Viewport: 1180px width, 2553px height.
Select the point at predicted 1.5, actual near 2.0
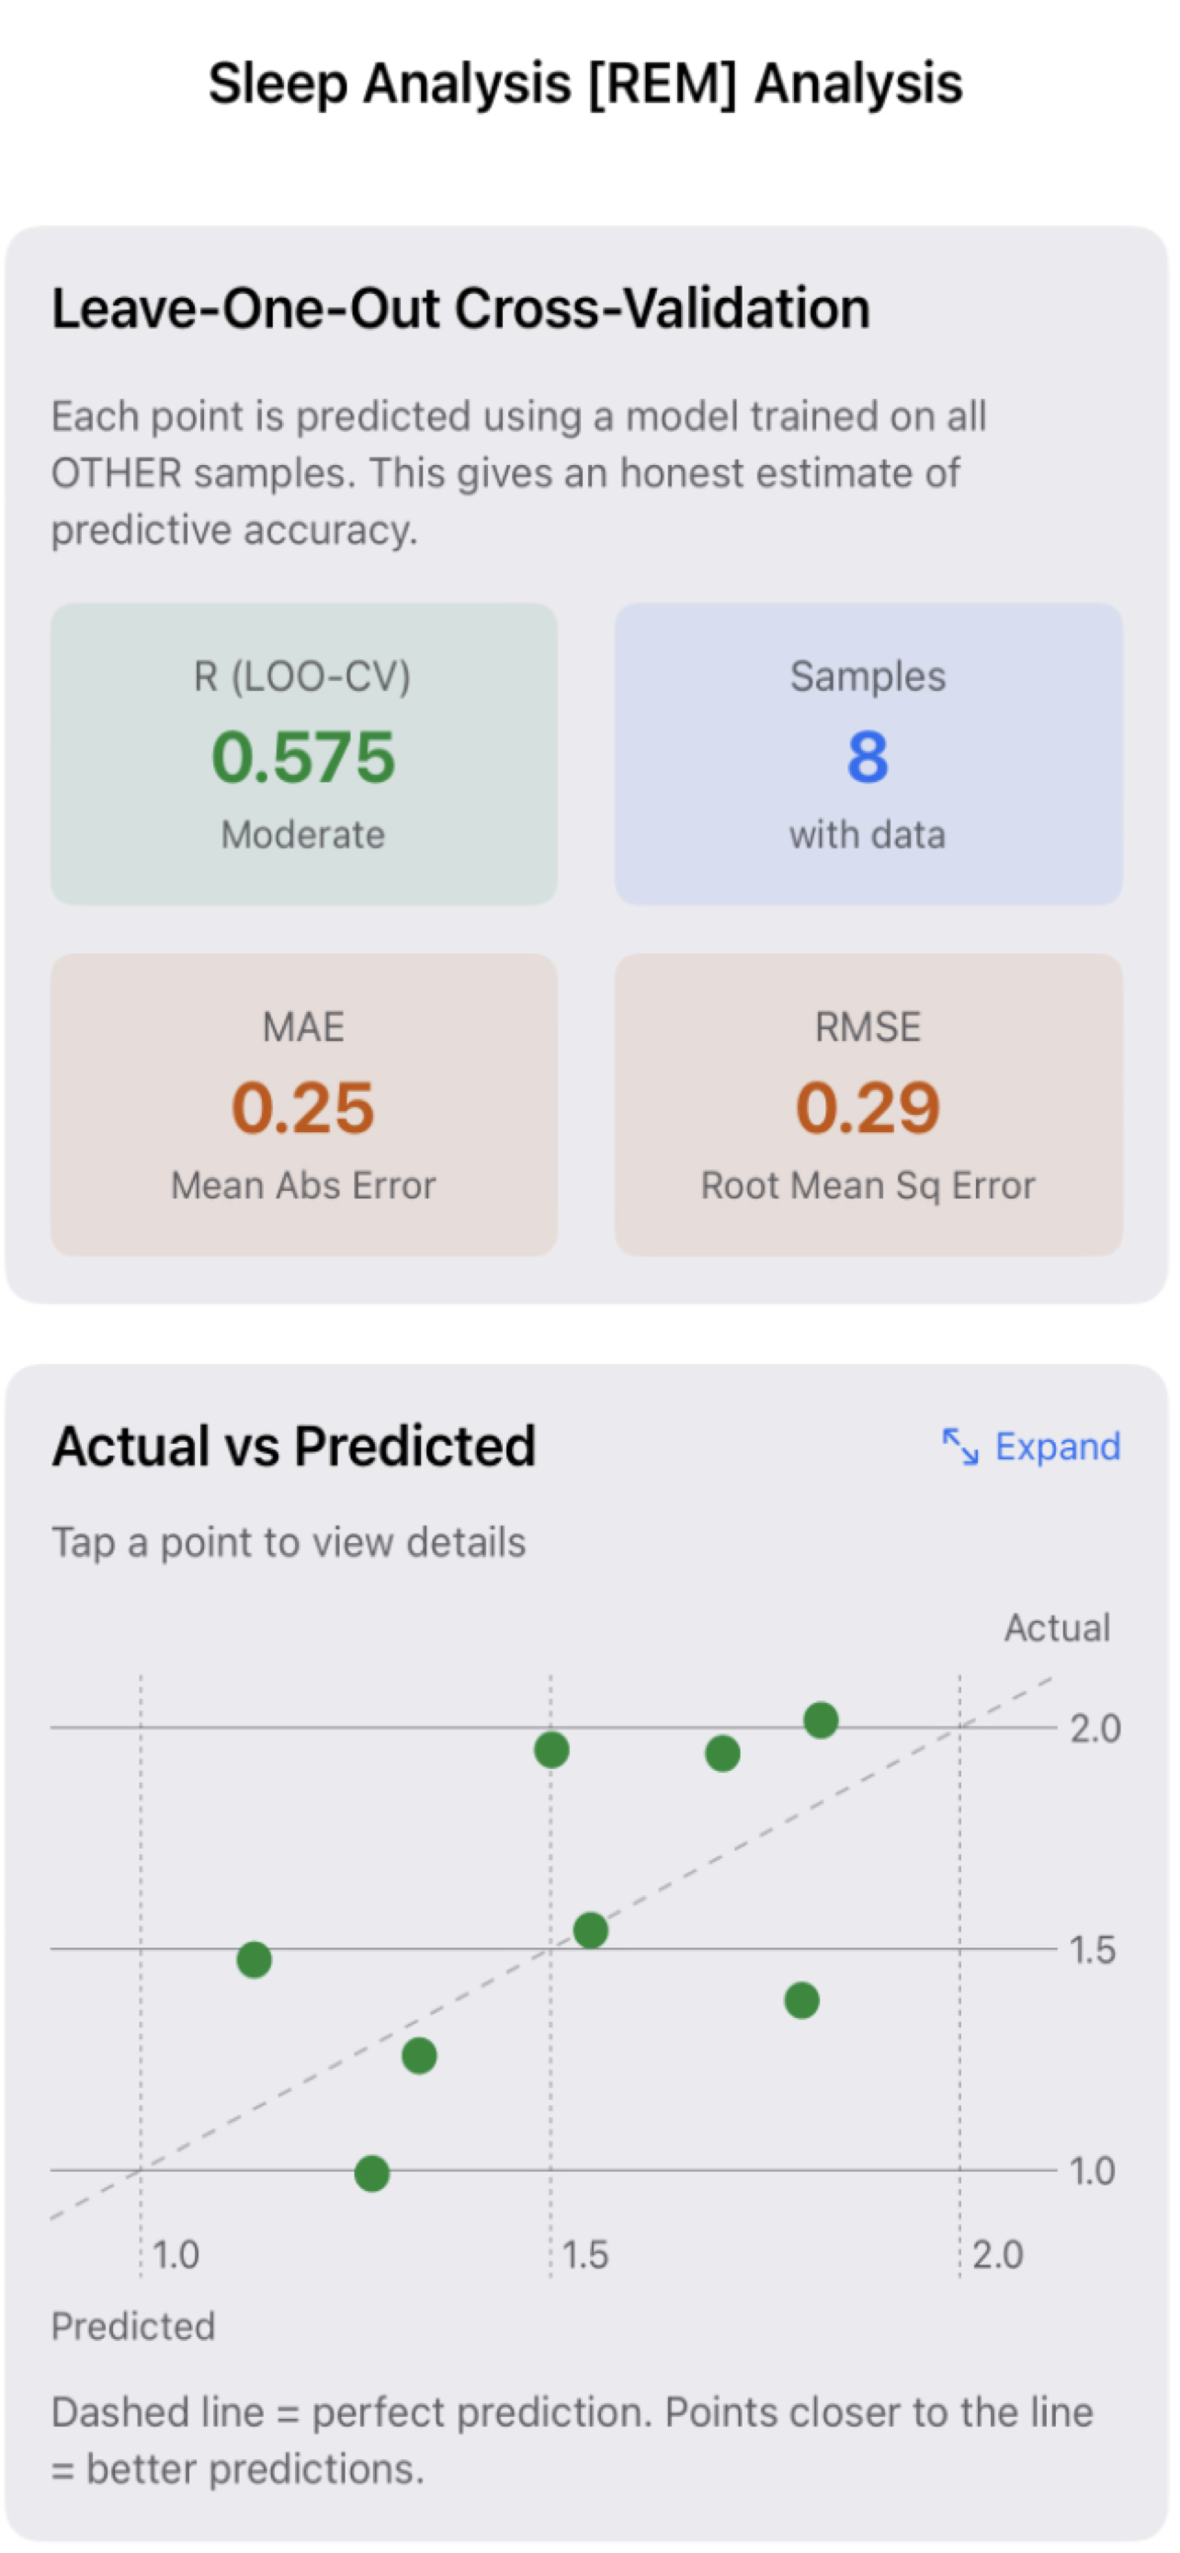(550, 1750)
